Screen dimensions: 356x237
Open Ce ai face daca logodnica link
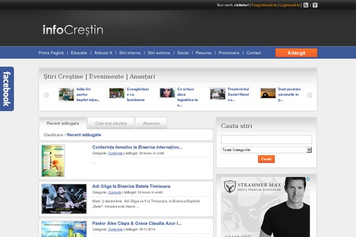pos(187,97)
